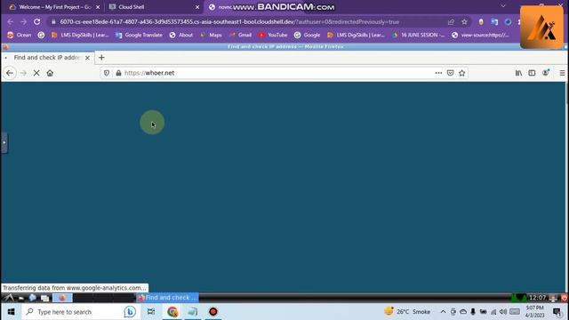Toggle Firefox sidebar view icon
The height and width of the screenshot is (320, 569).
pos(532,73)
